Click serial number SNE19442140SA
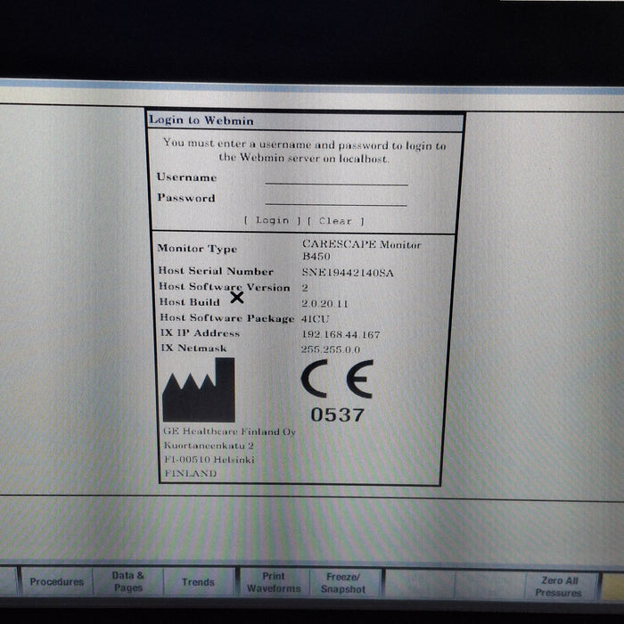 click(348, 273)
